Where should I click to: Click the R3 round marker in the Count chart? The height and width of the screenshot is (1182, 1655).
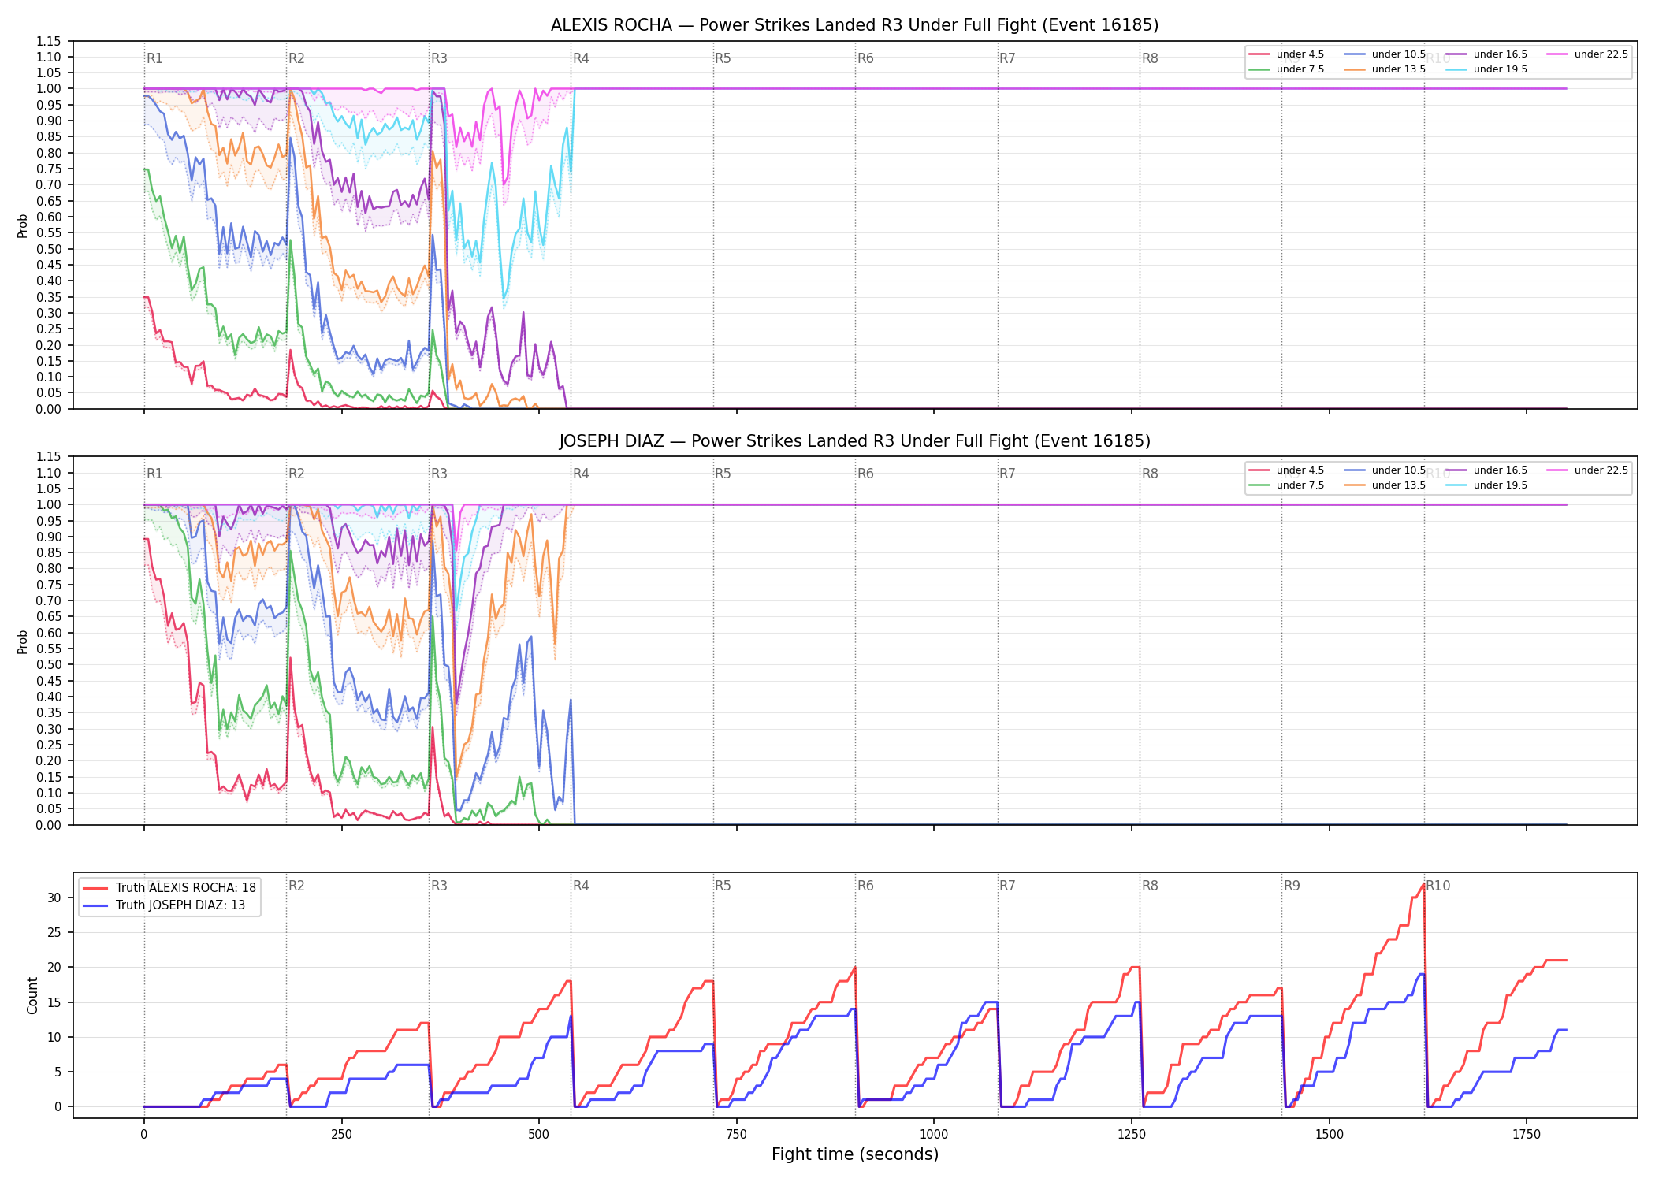click(x=439, y=886)
